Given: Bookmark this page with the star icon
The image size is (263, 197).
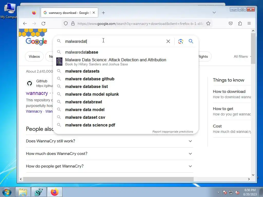Looking at the screenshot, I should (x=208, y=23).
